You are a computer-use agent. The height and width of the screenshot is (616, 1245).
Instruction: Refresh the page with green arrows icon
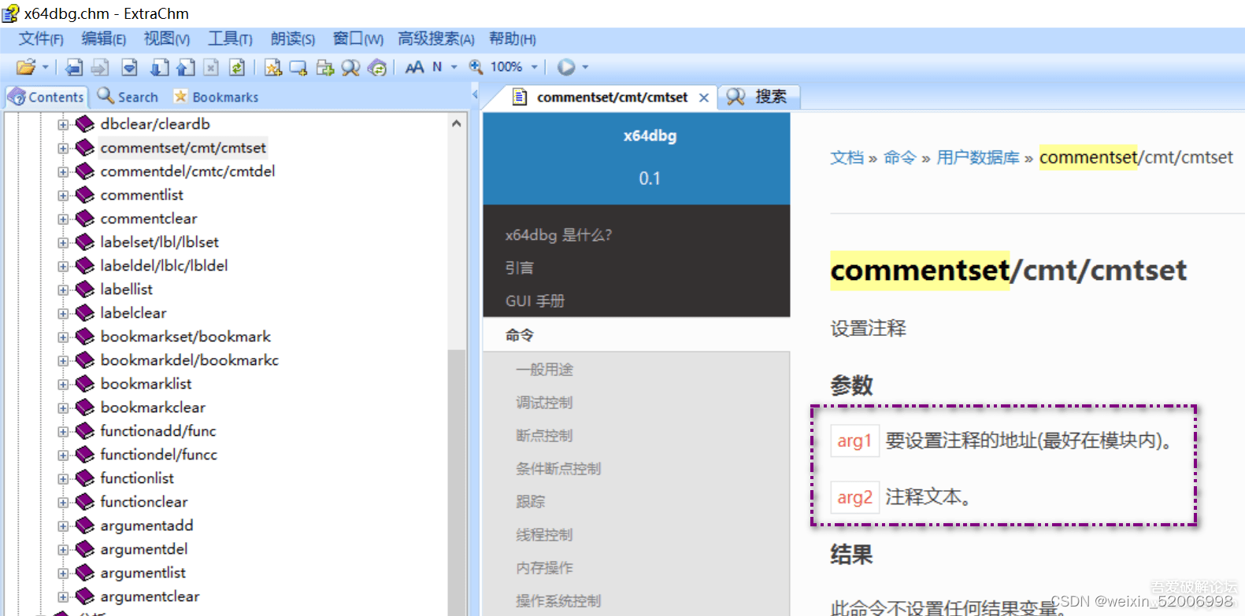click(x=237, y=68)
